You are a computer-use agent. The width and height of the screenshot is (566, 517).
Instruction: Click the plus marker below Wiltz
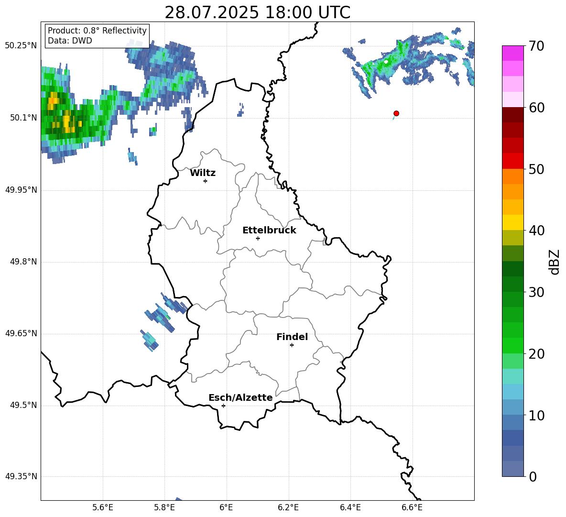pos(206,181)
